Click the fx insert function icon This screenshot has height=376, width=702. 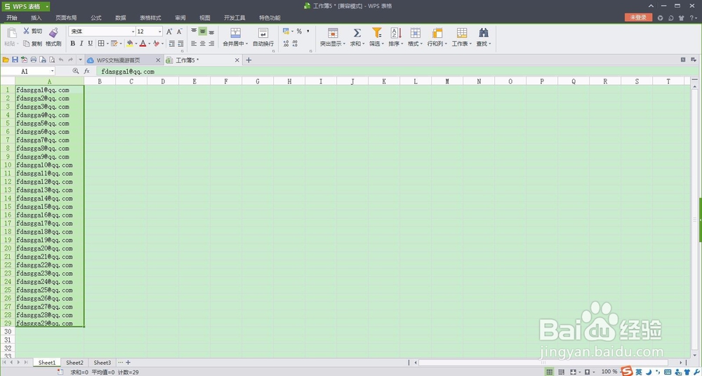point(87,71)
